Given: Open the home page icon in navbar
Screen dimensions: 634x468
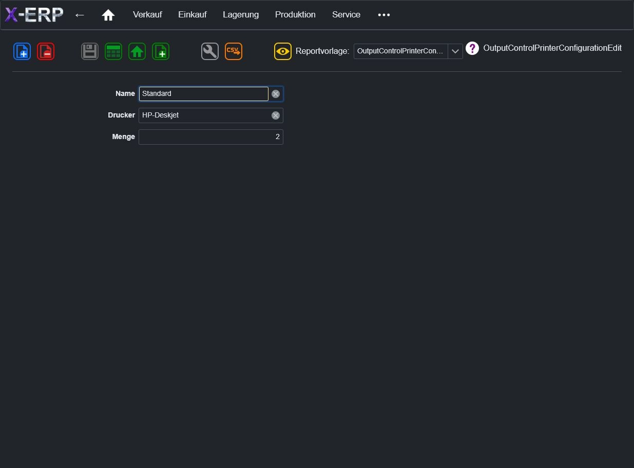Looking at the screenshot, I should pos(108,15).
